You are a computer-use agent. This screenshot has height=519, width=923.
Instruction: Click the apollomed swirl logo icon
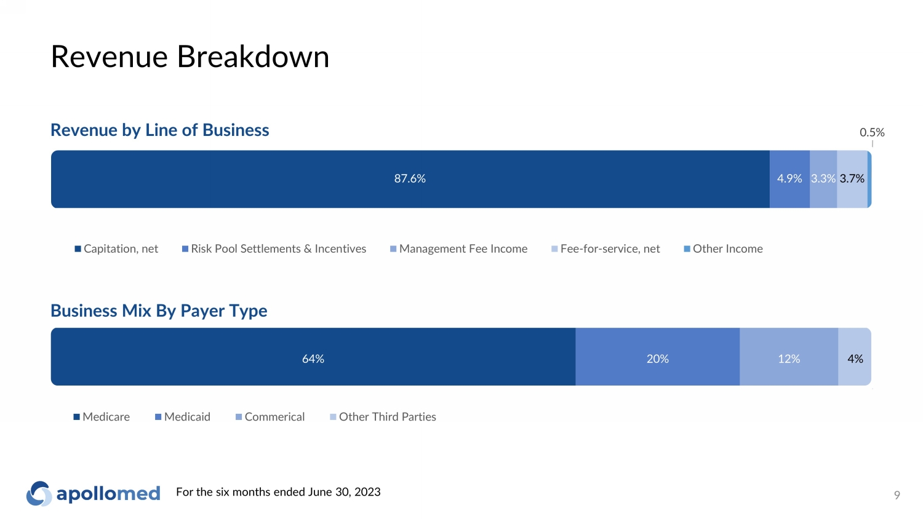[x=39, y=493]
